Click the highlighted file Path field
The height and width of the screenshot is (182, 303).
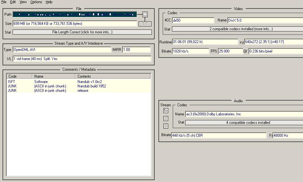75,14
